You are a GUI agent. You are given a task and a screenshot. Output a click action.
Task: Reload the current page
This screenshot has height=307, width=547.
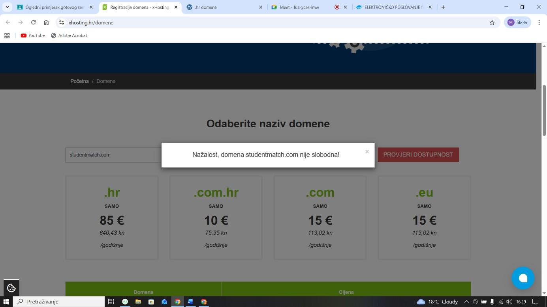[x=34, y=22]
